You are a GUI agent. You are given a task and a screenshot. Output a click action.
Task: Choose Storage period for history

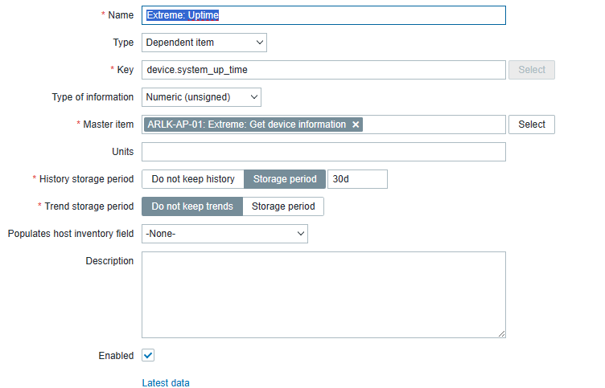285,179
